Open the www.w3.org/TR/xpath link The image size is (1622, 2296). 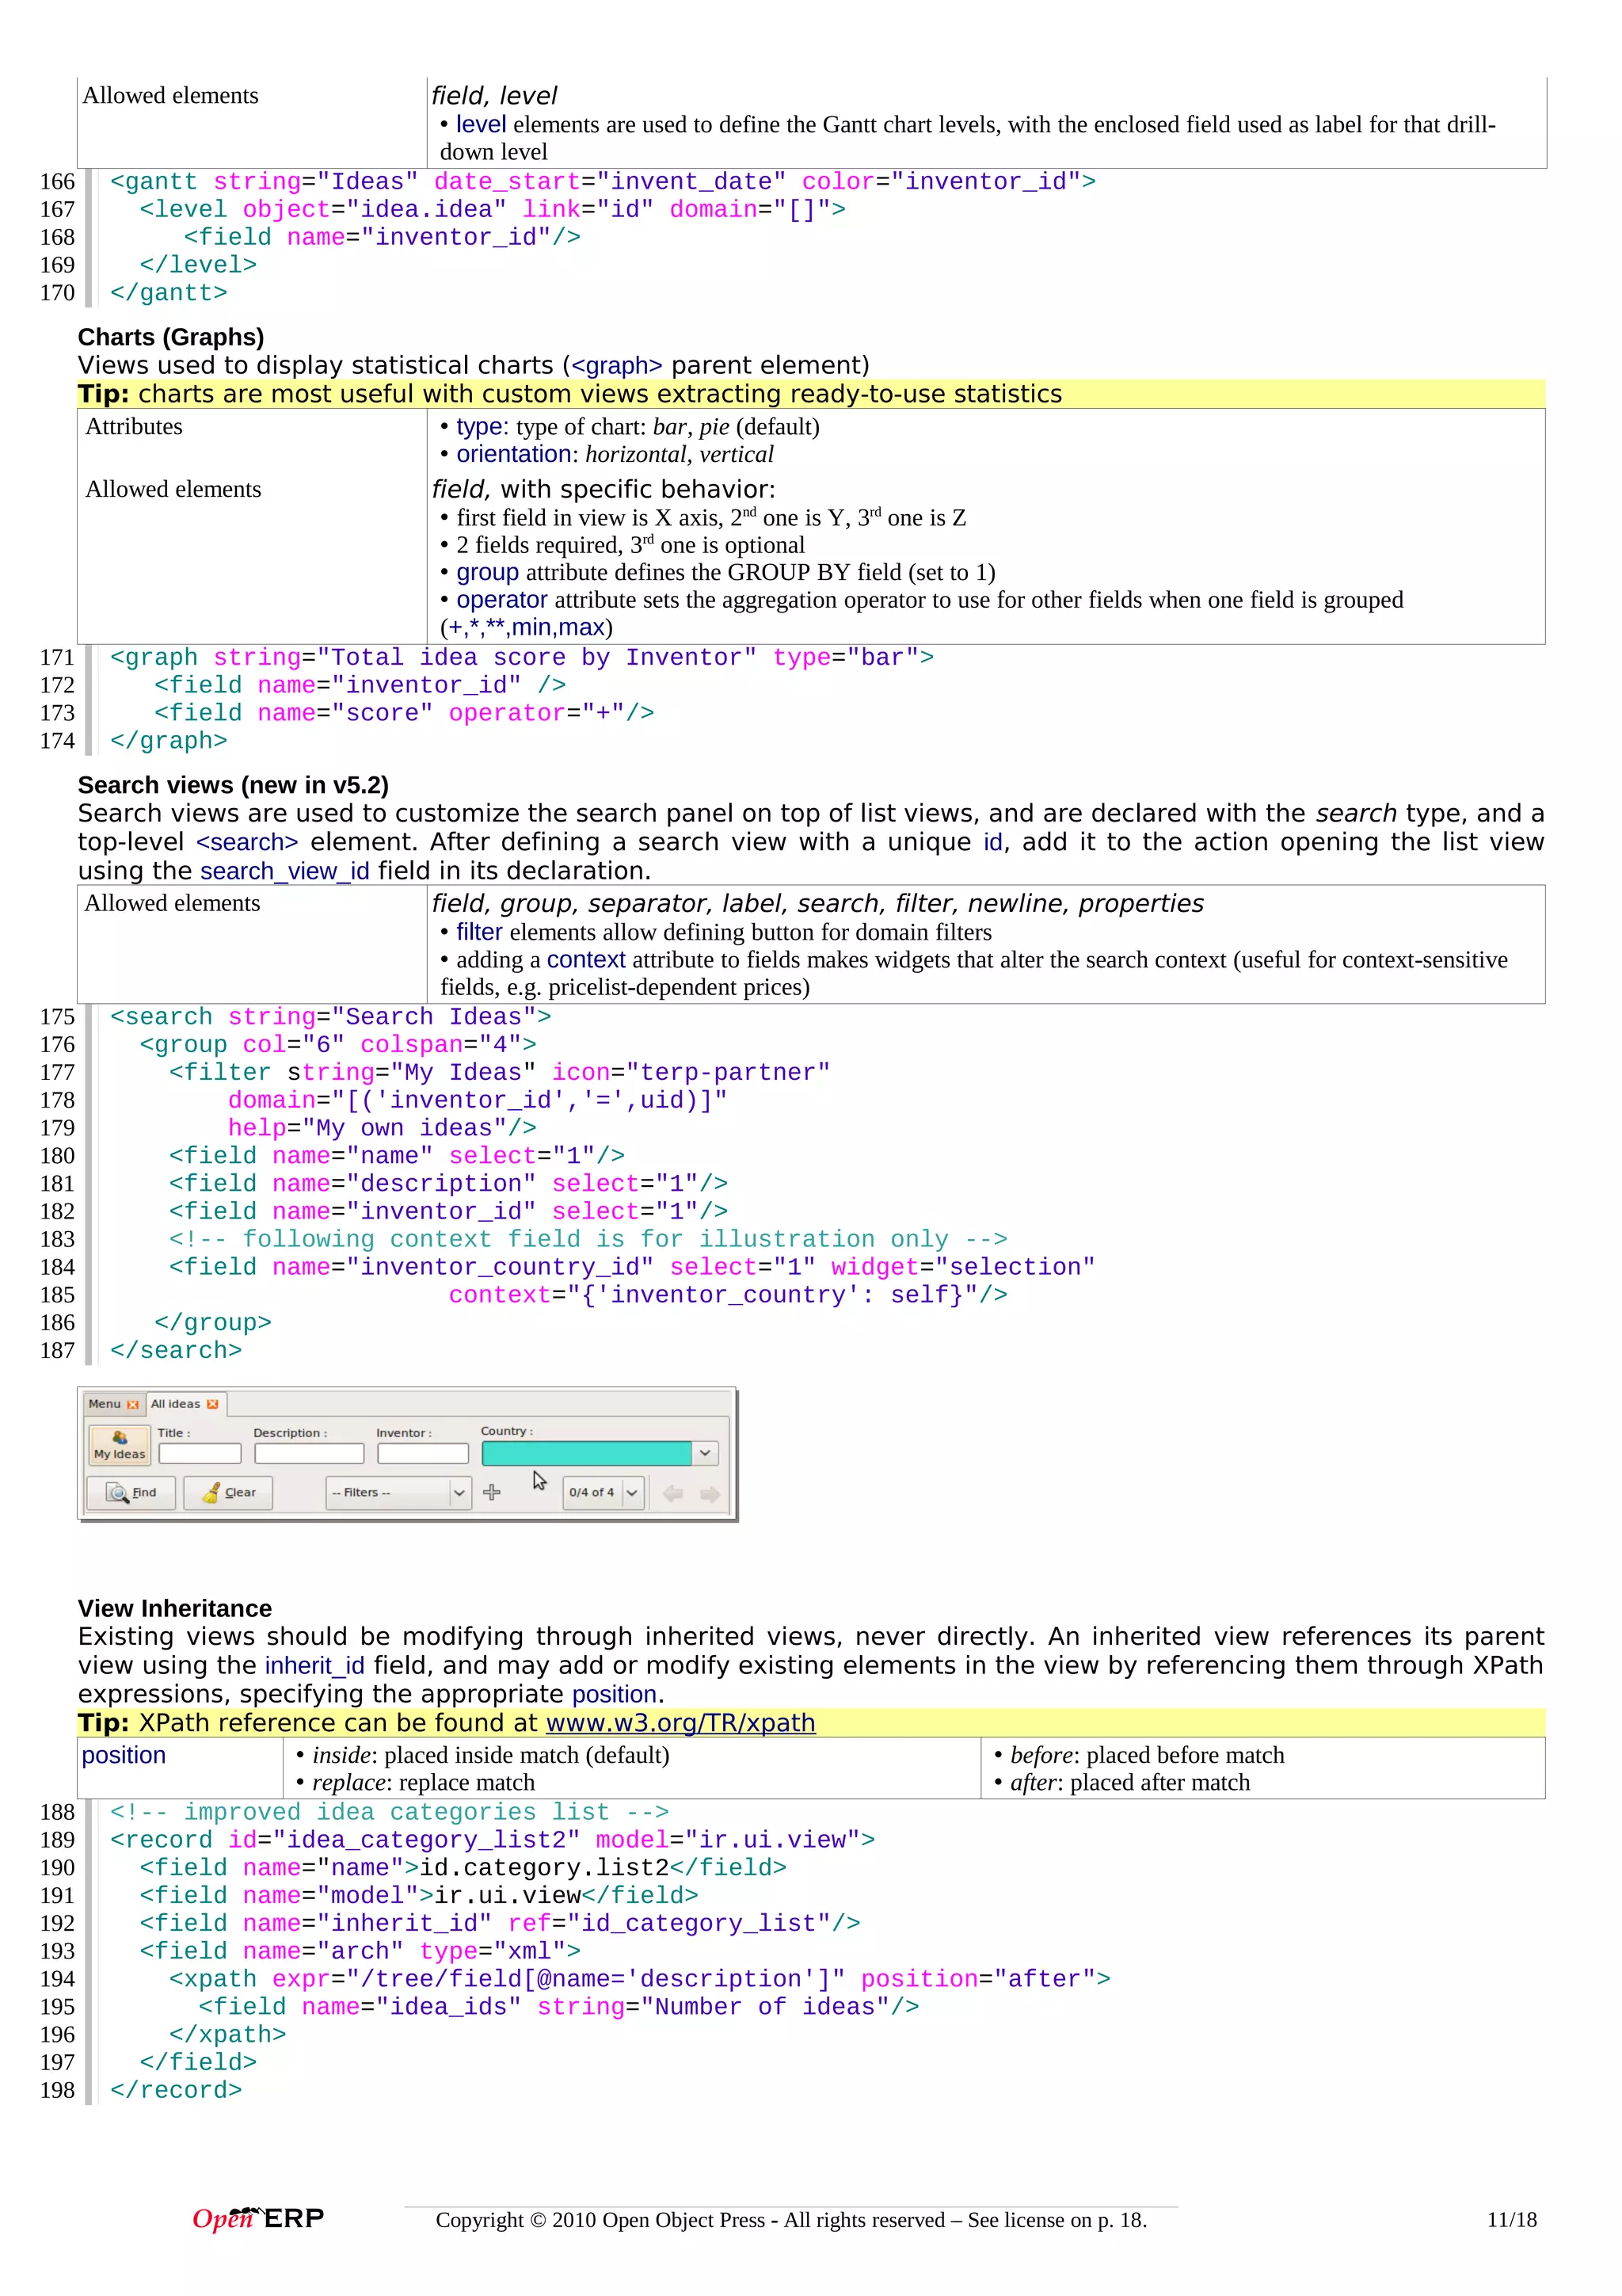[x=680, y=1723]
